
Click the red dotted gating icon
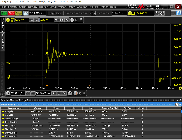[x=76, y=93]
